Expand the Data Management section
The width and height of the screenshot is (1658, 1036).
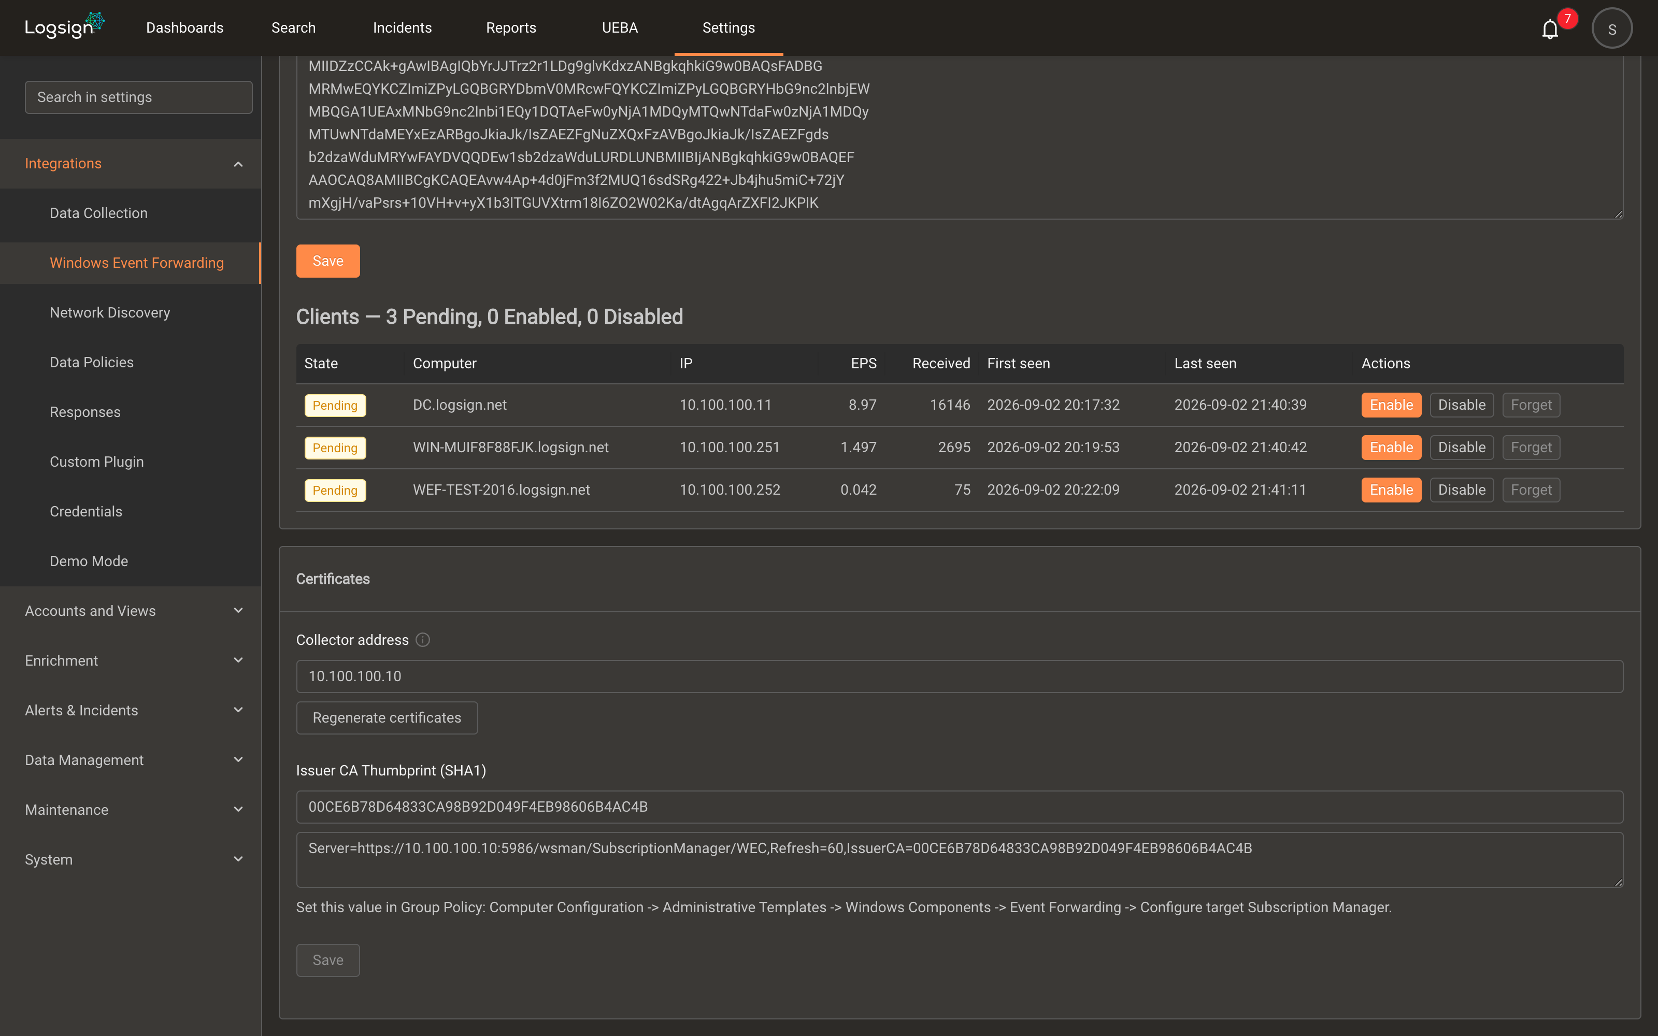tap(130, 760)
